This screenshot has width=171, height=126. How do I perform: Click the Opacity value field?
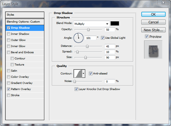coord(110,30)
